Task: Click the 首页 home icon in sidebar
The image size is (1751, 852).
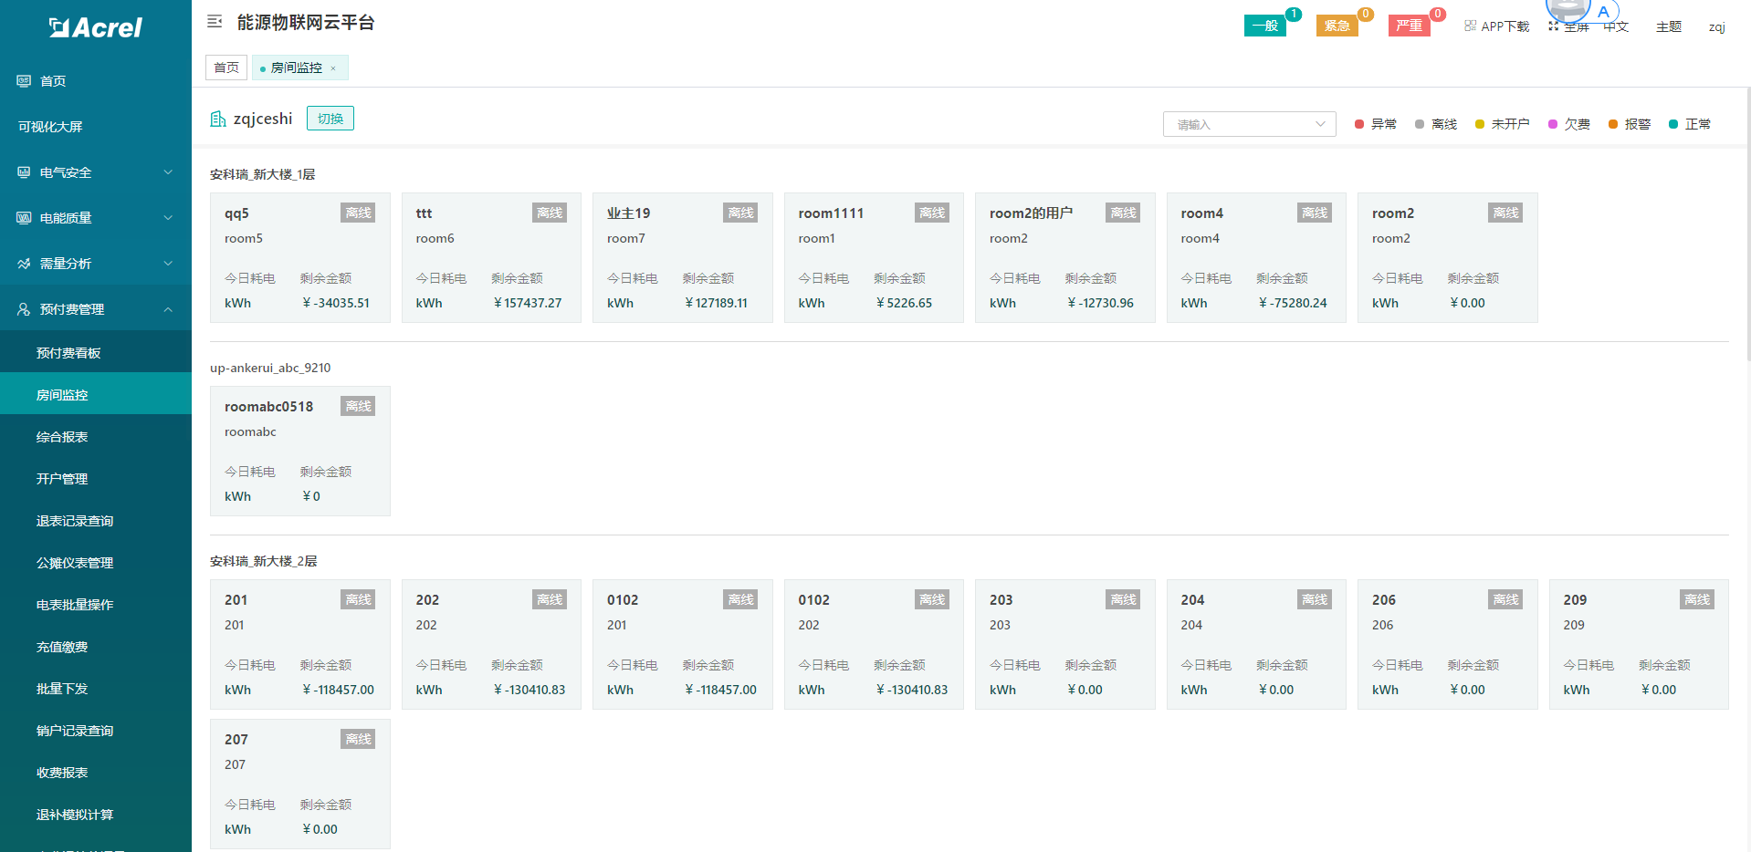Action: 24,81
